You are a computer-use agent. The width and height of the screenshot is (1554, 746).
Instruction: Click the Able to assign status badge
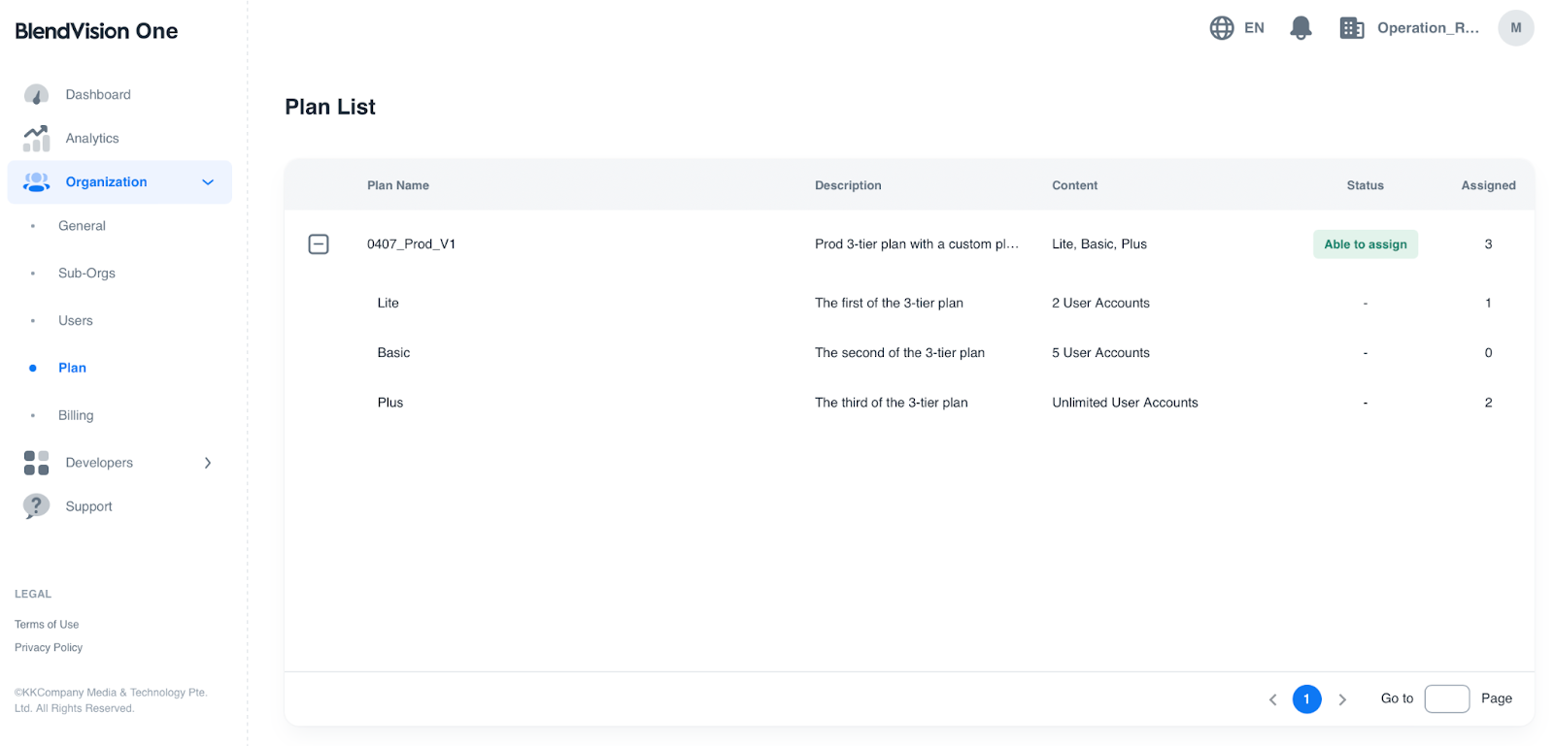point(1365,244)
